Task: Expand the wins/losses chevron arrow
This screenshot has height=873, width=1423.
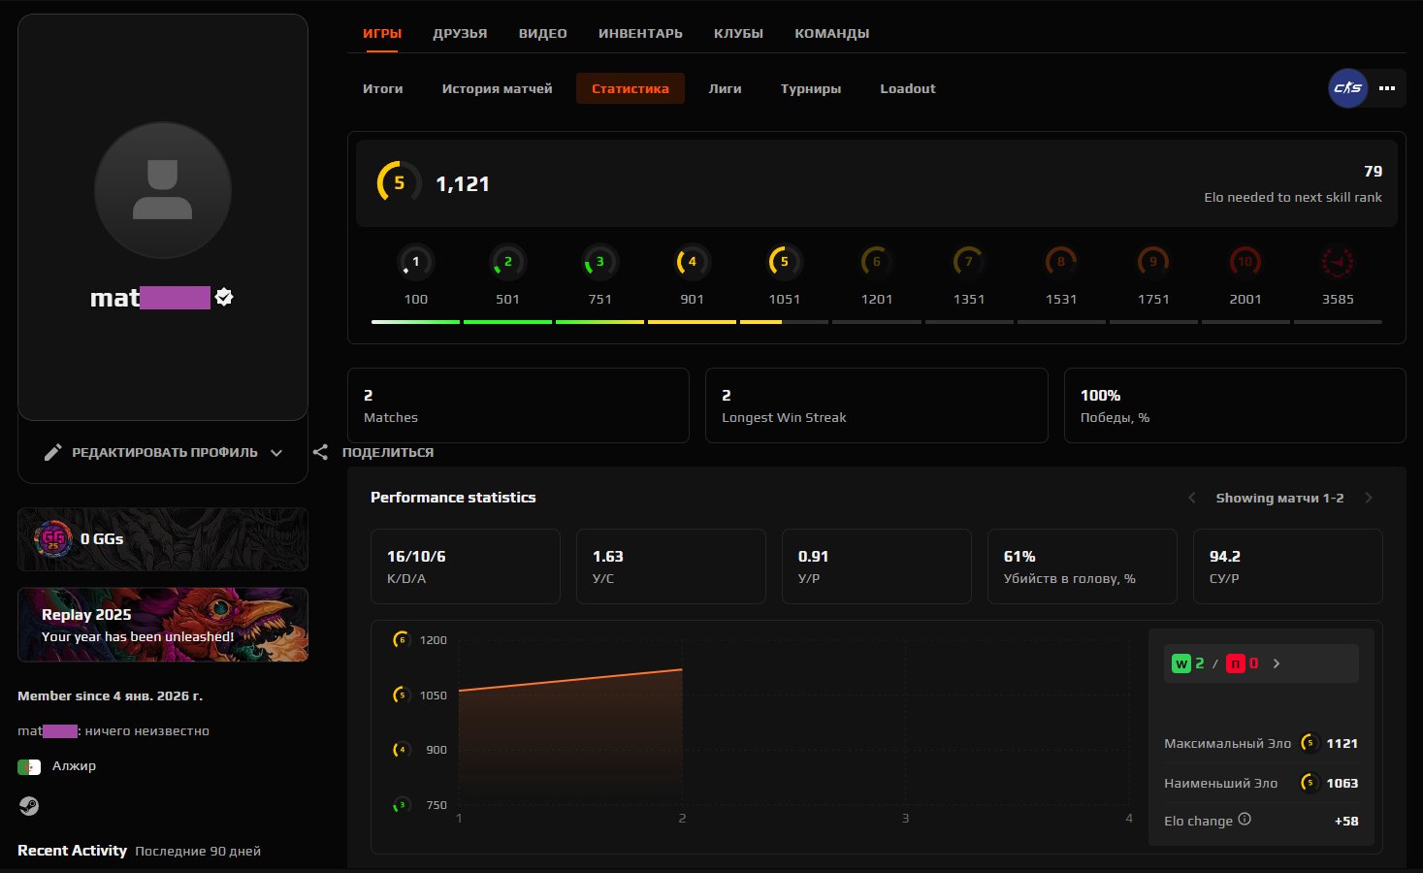Action: [1277, 663]
